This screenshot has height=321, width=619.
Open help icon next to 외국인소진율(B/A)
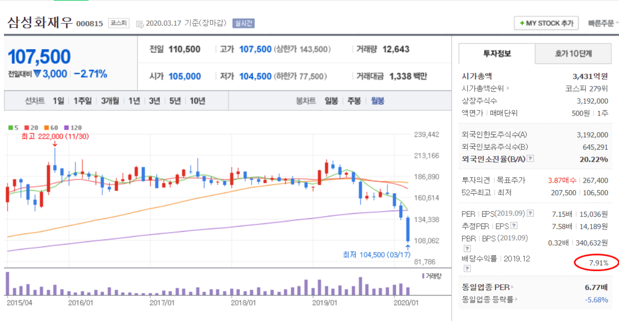[530, 159]
